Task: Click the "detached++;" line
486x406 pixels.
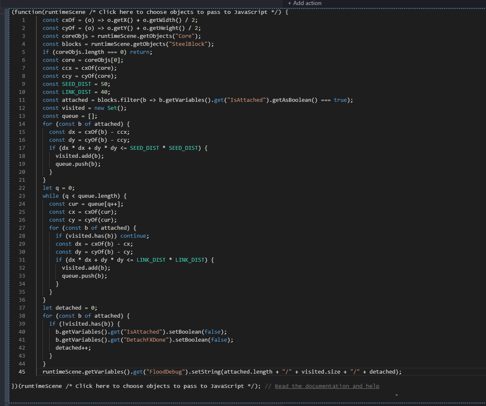Action: (73, 348)
